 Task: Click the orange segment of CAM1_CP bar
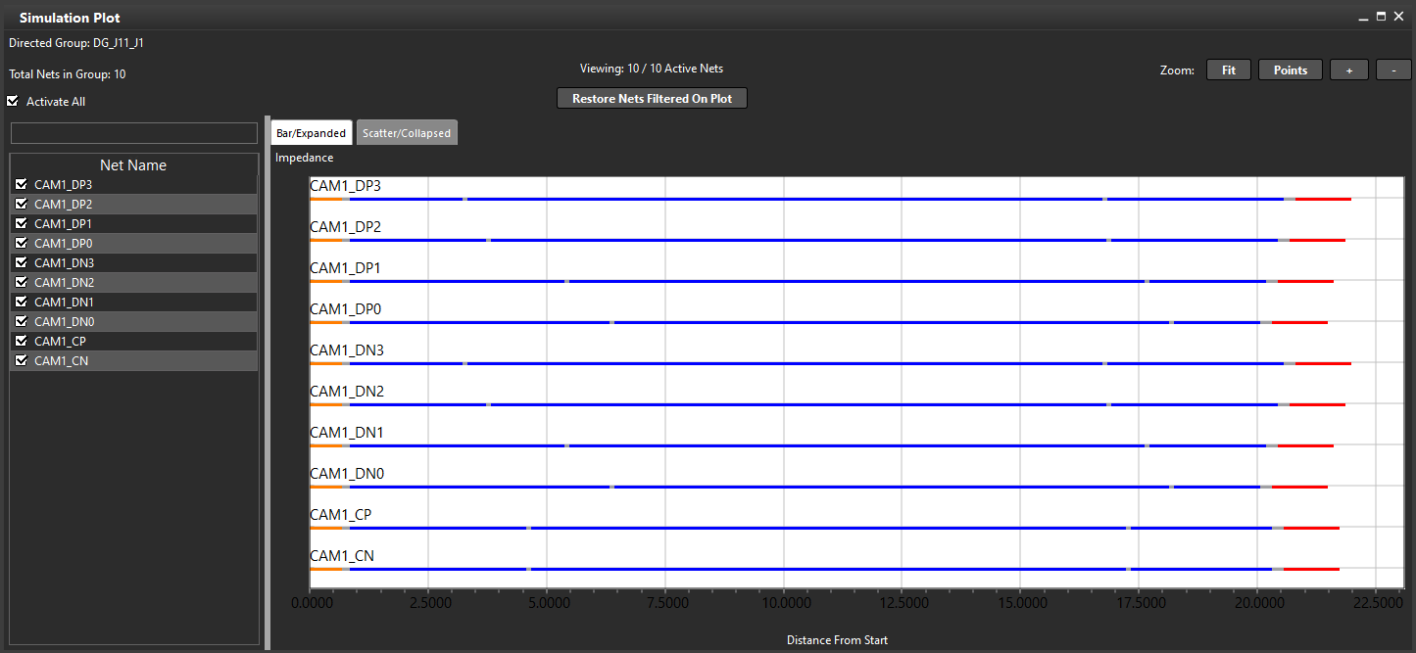[x=326, y=528]
